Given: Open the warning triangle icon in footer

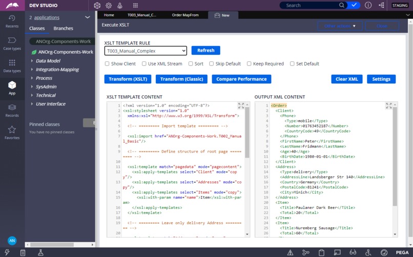Looking at the screenshot, I should 290,253.
